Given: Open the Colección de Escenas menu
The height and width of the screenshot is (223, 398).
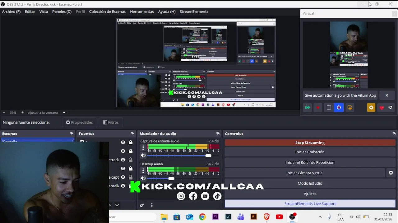Looking at the screenshot, I should tap(107, 11).
